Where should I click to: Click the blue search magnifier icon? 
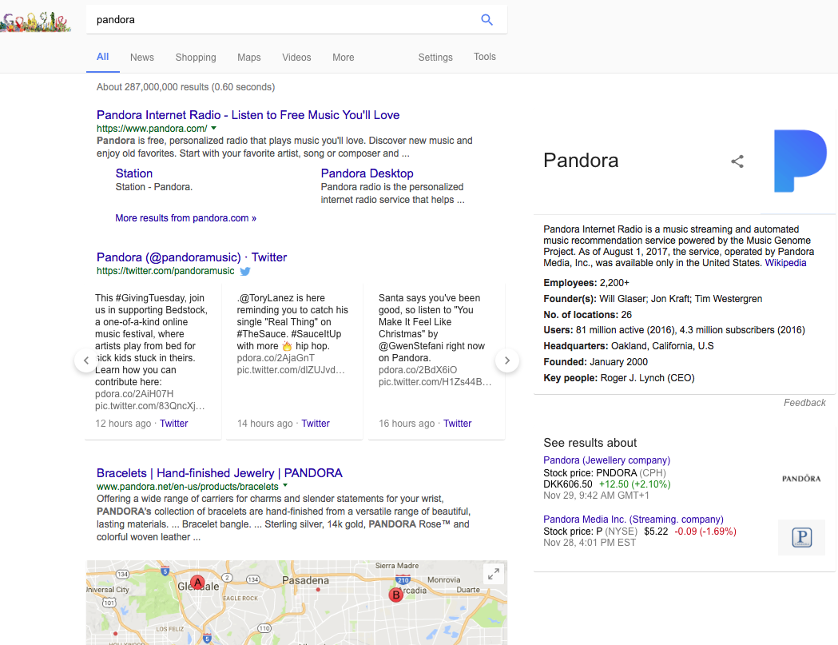point(487,19)
